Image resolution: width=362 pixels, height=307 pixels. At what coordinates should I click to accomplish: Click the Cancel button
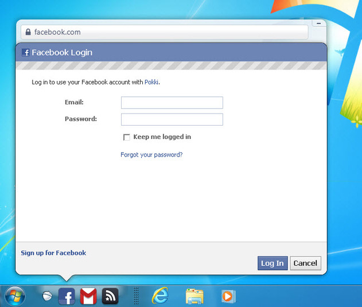(305, 263)
